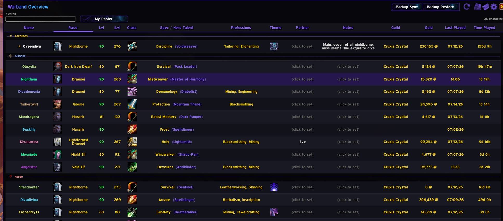The height and width of the screenshot is (221, 503).
Task: Sort by the Name column header
Action: [29, 28]
